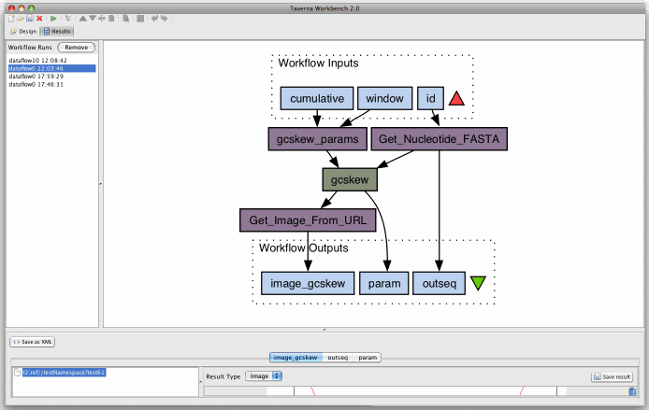Click the Save result button
This screenshot has height=410, width=649.
click(x=613, y=376)
